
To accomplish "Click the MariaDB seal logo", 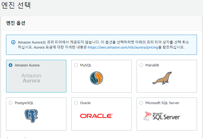I will pyautogui.click(x=162, y=78).
